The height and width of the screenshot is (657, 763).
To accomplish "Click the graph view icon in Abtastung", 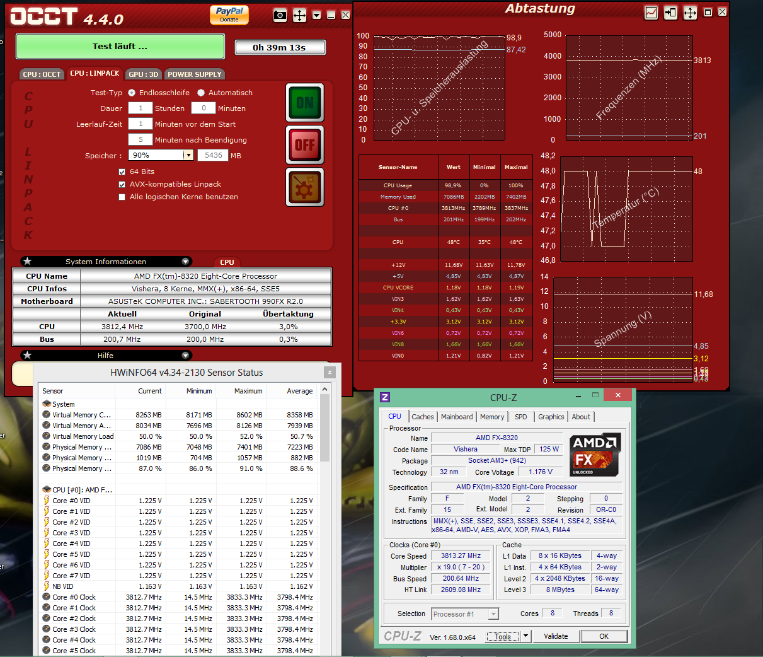I will [x=651, y=13].
